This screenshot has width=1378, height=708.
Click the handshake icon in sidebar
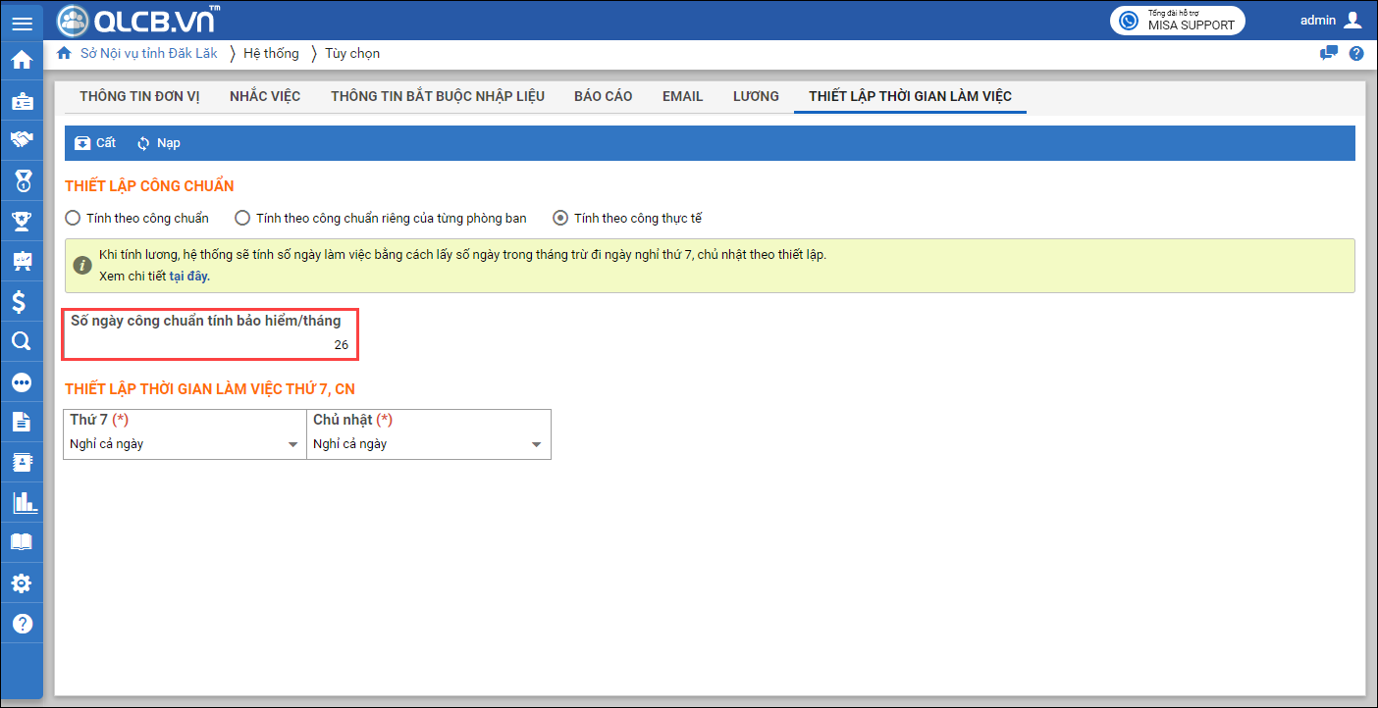(22, 139)
